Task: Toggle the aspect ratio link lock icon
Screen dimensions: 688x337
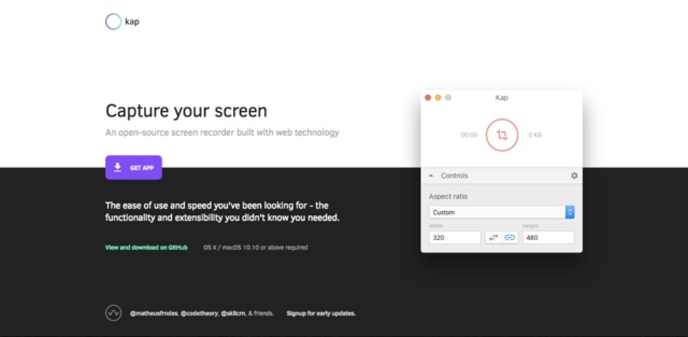Action: [510, 237]
